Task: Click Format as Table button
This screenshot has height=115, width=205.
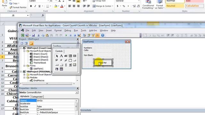Action: click(x=160, y=4)
